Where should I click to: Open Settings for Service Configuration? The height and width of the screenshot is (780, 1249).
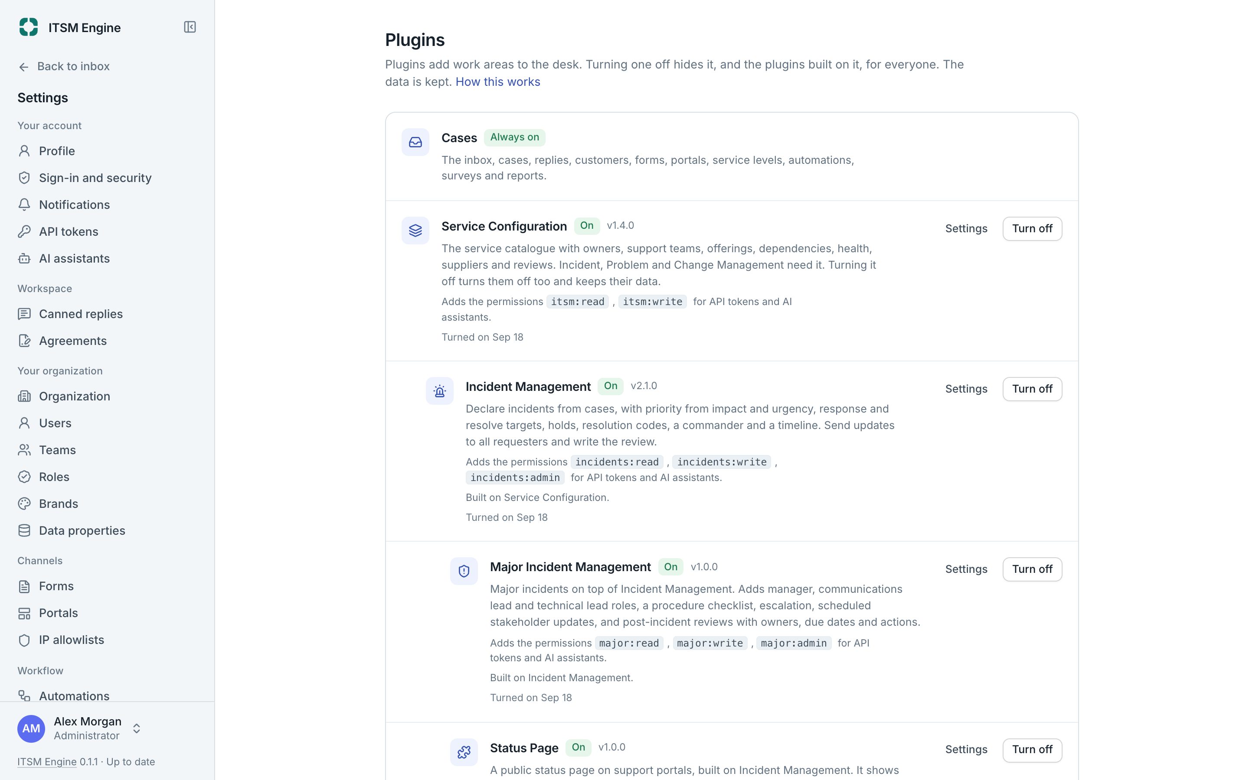click(966, 228)
